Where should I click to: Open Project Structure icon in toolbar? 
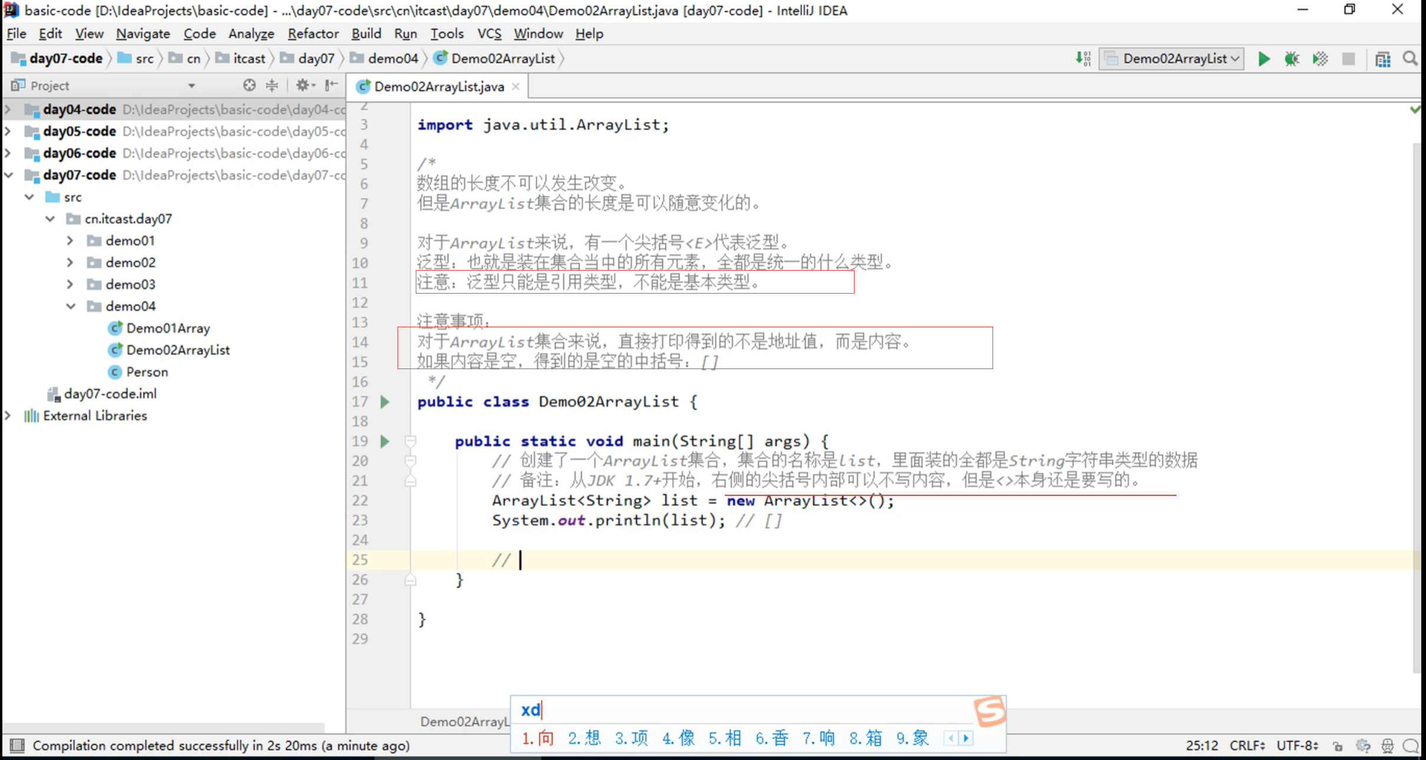[1382, 59]
